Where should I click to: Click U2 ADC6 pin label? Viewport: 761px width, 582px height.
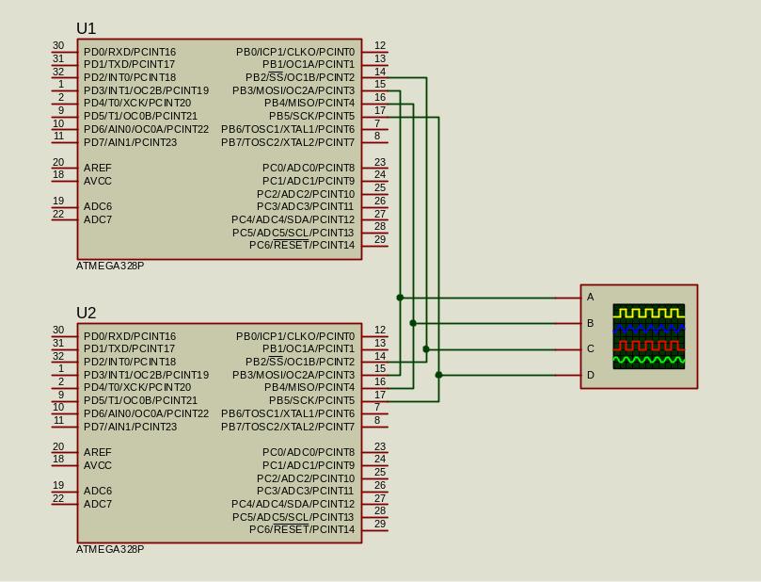tap(98, 491)
